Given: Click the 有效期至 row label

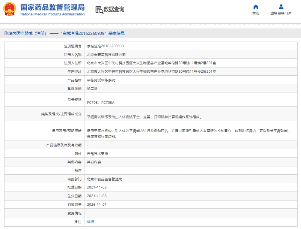Looking at the screenshot, I should (x=74, y=205).
